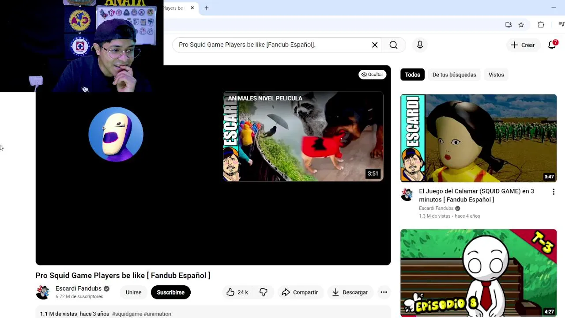This screenshot has height=318, width=565.
Task: Open the more actions three-dot menu below the video
Action: tap(384, 292)
